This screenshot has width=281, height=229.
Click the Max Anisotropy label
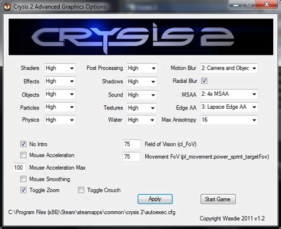click(x=179, y=120)
